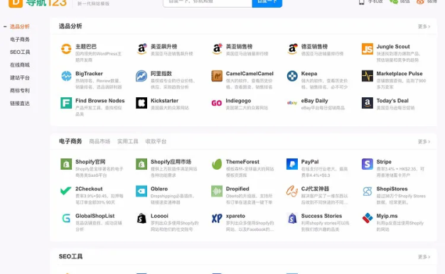Click the search input field
The width and height of the screenshot is (445, 274).
point(208,3)
